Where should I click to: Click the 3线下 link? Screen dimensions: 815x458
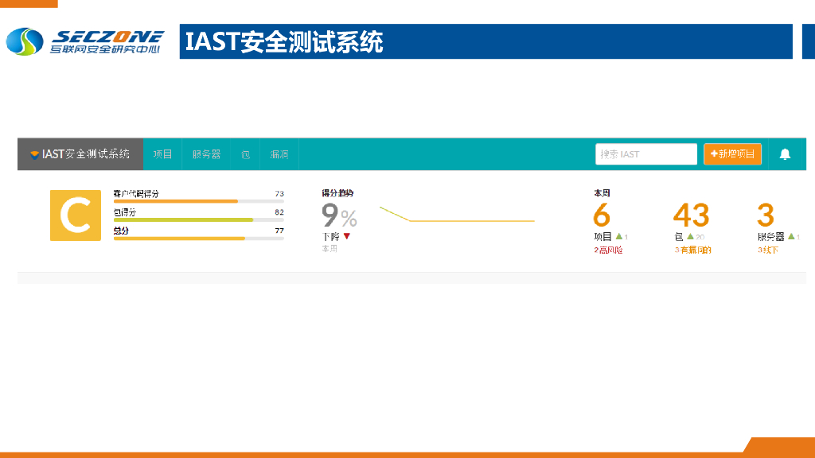(766, 248)
